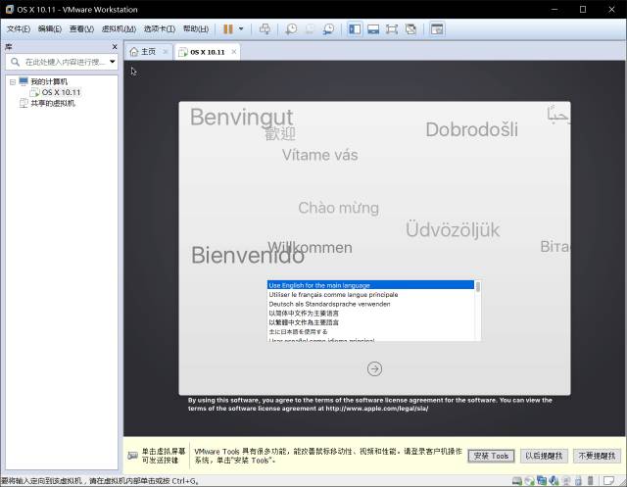Open the snapshot manager icon

pyautogui.click(x=329, y=28)
